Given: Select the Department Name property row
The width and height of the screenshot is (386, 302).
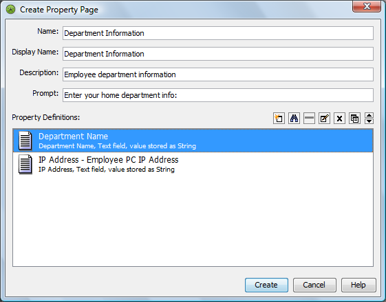Looking at the screenshot, I should pyautogui.click(x=193, y=141).
